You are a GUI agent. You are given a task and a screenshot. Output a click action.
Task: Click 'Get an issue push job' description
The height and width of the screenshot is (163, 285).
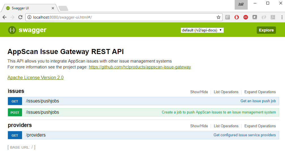pyautogui.click(x=258, y=101)
